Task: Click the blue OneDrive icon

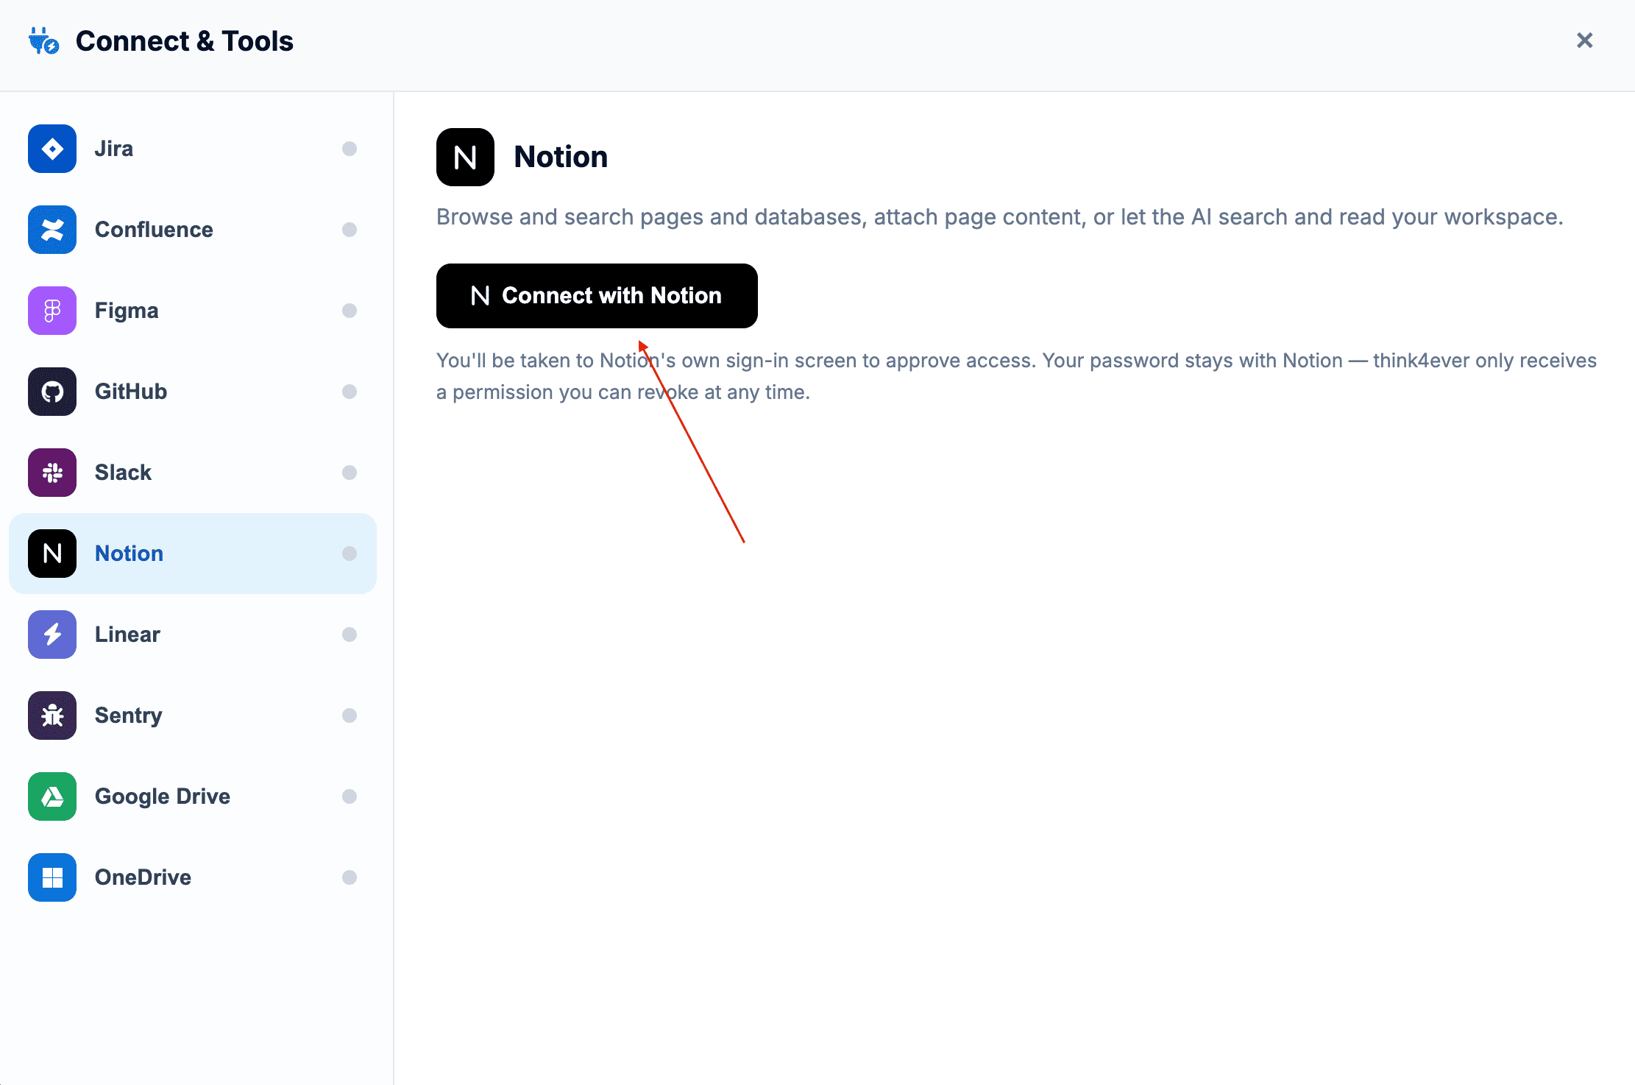Action: coord(52,877)
